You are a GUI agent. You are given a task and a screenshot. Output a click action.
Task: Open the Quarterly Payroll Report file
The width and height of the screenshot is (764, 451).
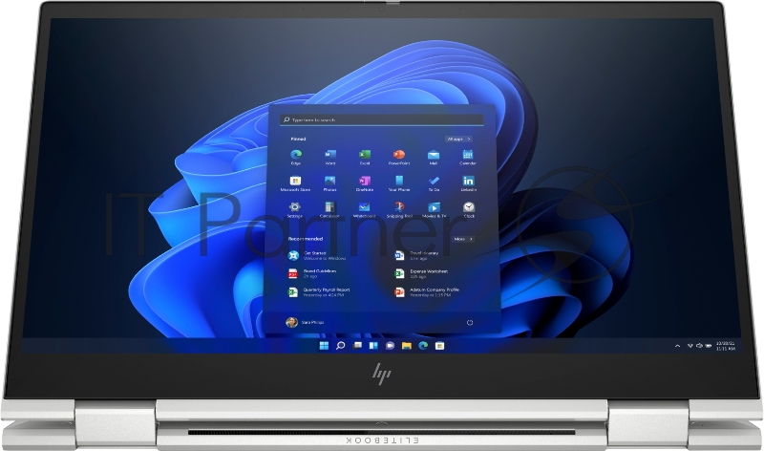click(325, 290)
